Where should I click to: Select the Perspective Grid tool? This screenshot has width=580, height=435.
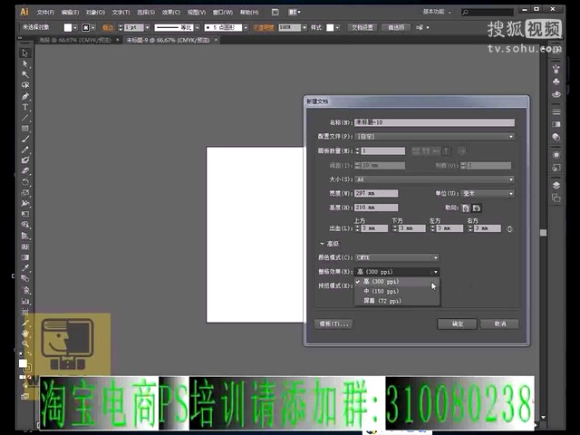pos(25,236)
